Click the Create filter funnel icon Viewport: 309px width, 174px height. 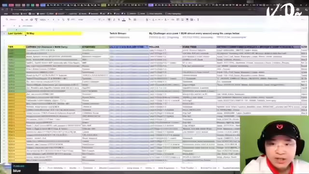(187, 20)
